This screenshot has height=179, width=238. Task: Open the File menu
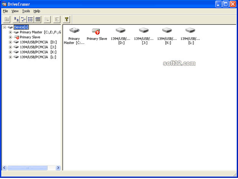[x=5, y=11]
